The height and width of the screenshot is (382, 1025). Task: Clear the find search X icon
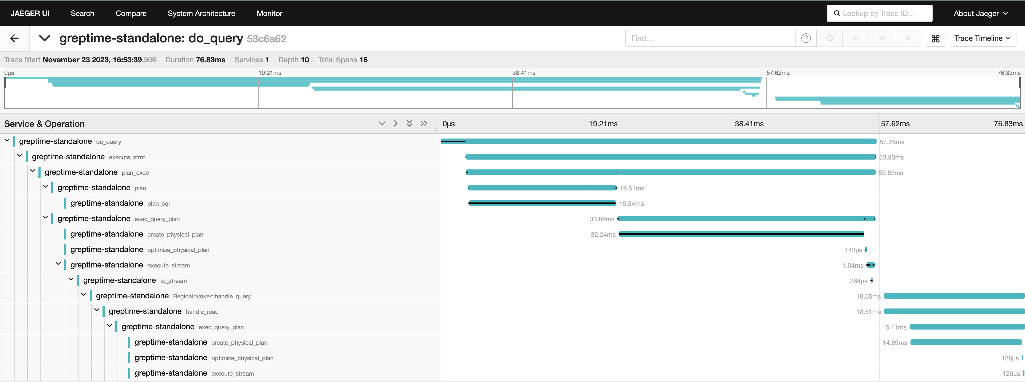click(908, 39)
